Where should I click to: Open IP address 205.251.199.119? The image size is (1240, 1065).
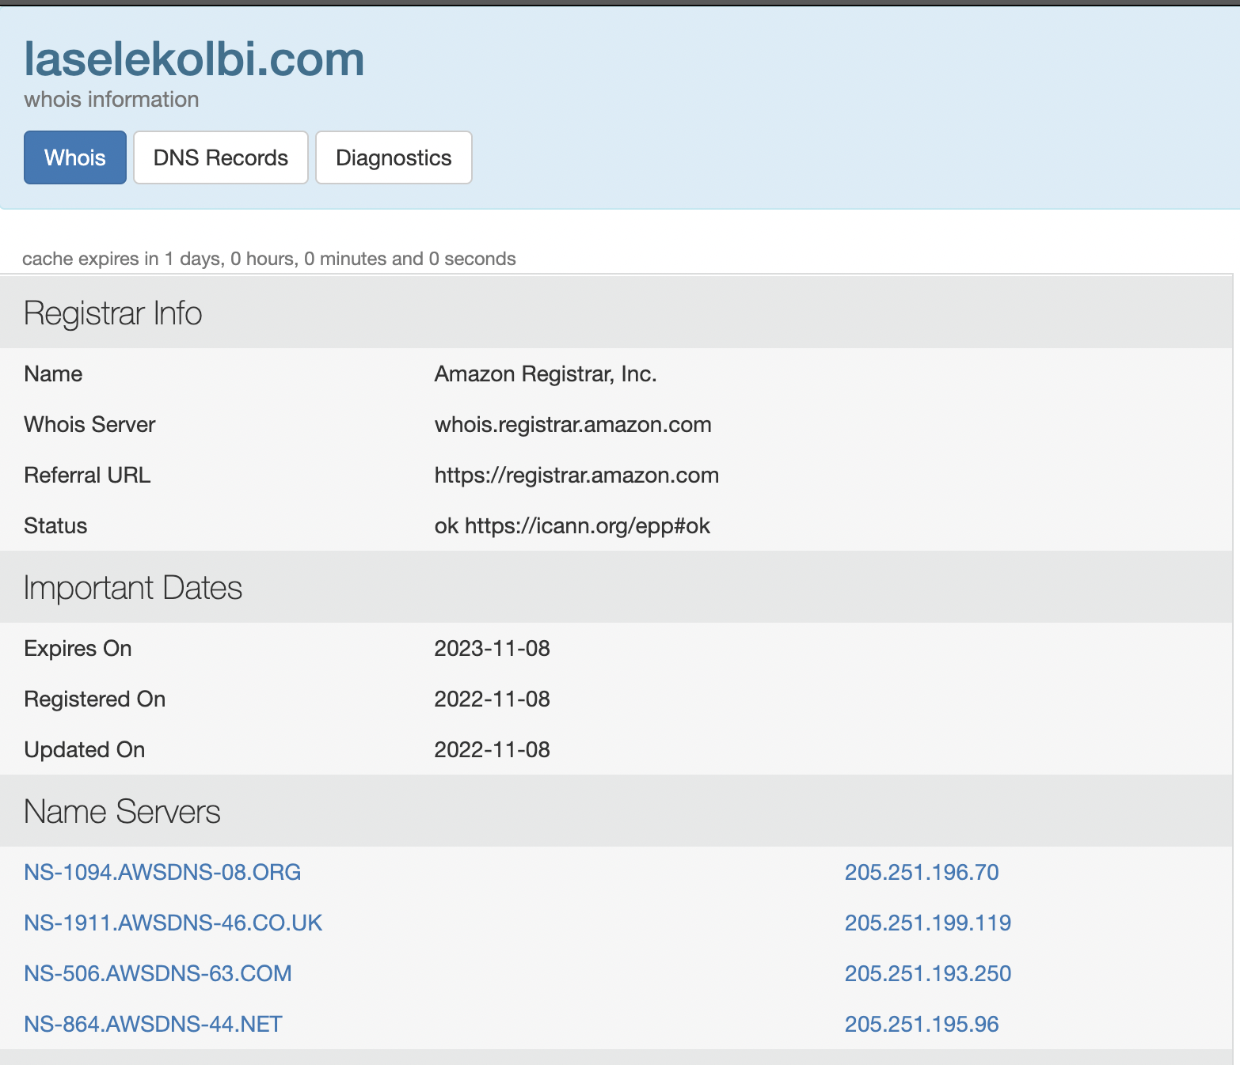point(927,923)
